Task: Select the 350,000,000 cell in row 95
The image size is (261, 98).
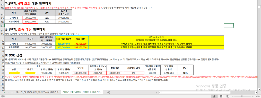Action: [x=64, y=18]
